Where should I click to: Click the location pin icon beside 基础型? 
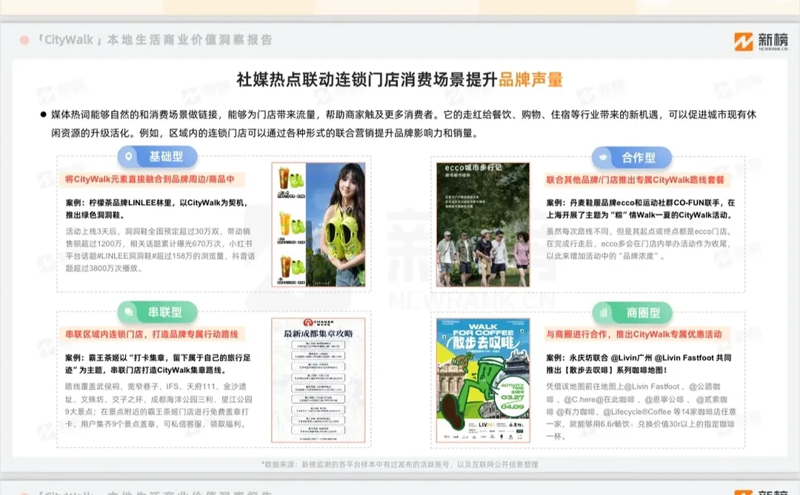[129, 157]
